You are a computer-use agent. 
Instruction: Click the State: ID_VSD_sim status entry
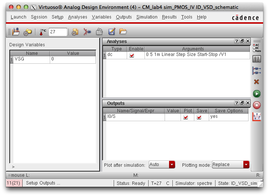pos(237,183)
